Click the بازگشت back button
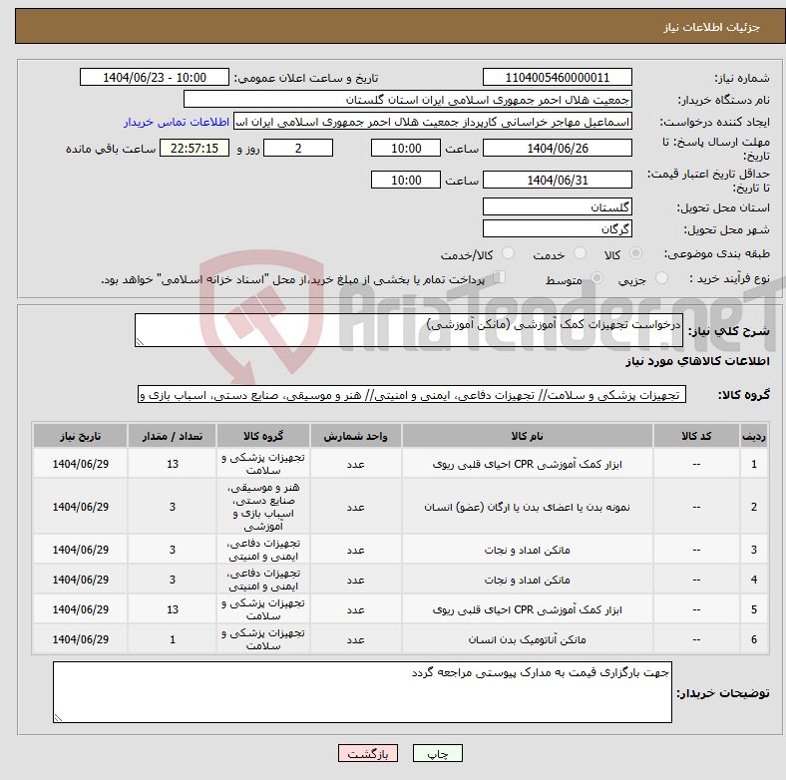Screen dimensions: 786x780 pyautogui.click(x=368, y=753)
